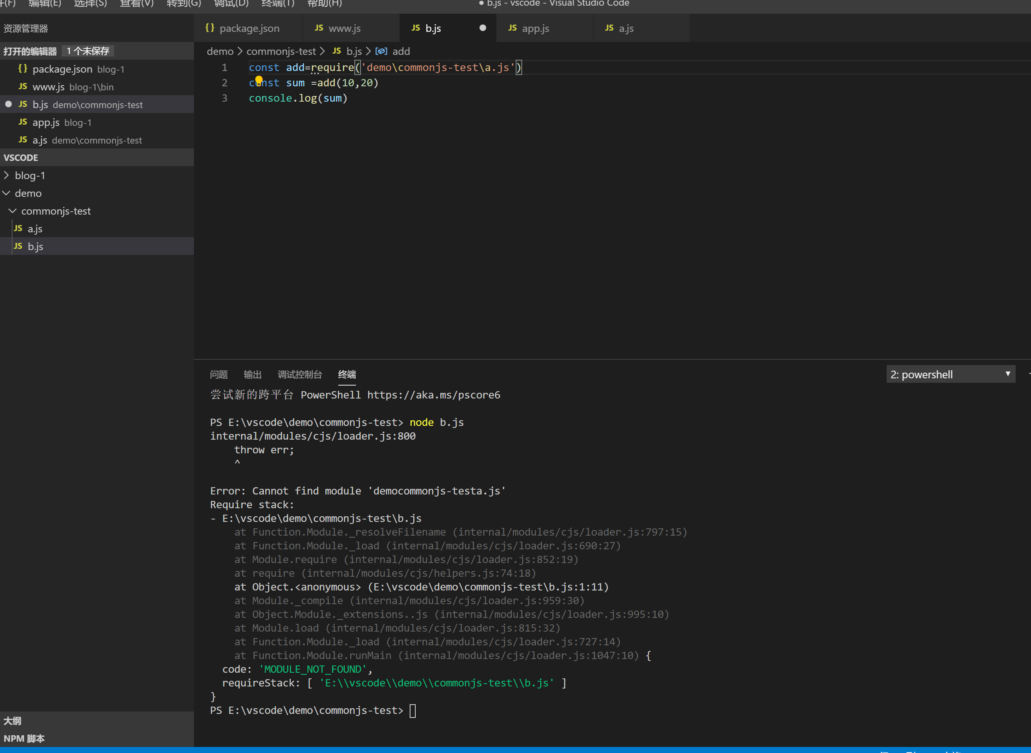This screenshot has height=753, width=1031.
Task: Select the b.js editor tab
Action: 448,28
